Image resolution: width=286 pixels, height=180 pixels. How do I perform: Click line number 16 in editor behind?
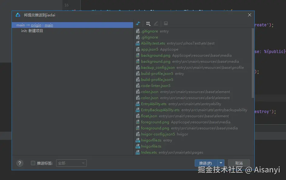66,5
